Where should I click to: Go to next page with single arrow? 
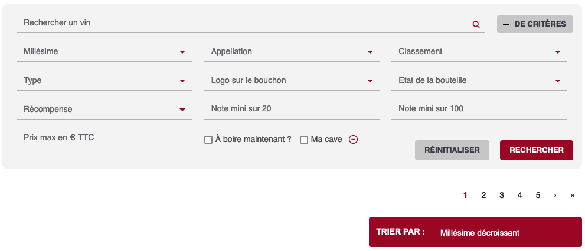[x=555, y=195]
